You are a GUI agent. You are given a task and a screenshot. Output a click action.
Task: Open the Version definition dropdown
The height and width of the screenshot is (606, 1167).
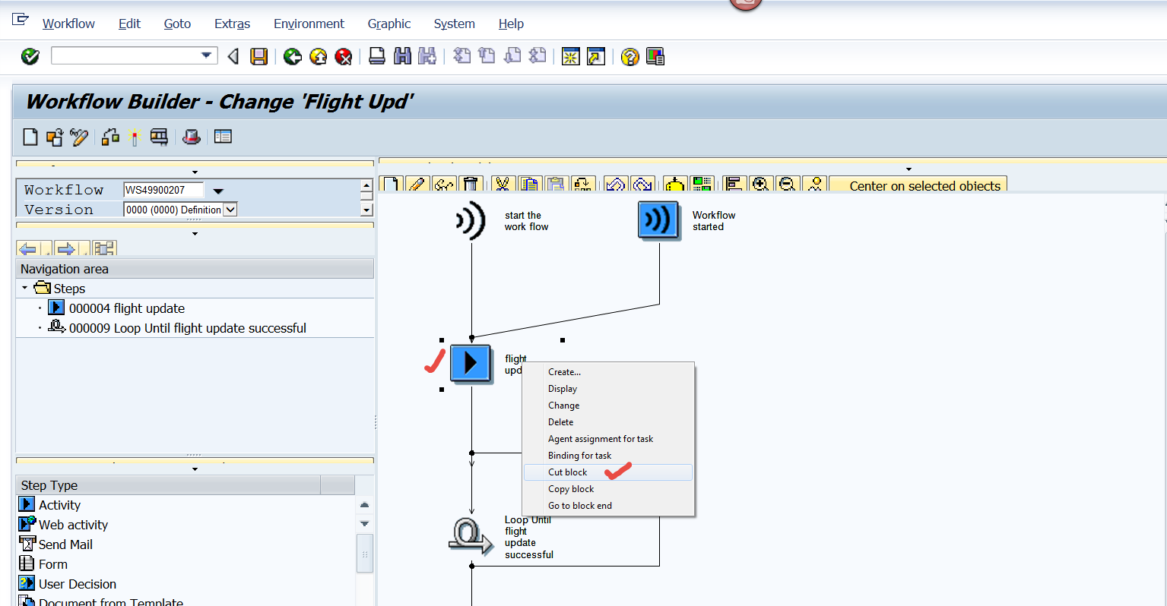tap(230, 210)
